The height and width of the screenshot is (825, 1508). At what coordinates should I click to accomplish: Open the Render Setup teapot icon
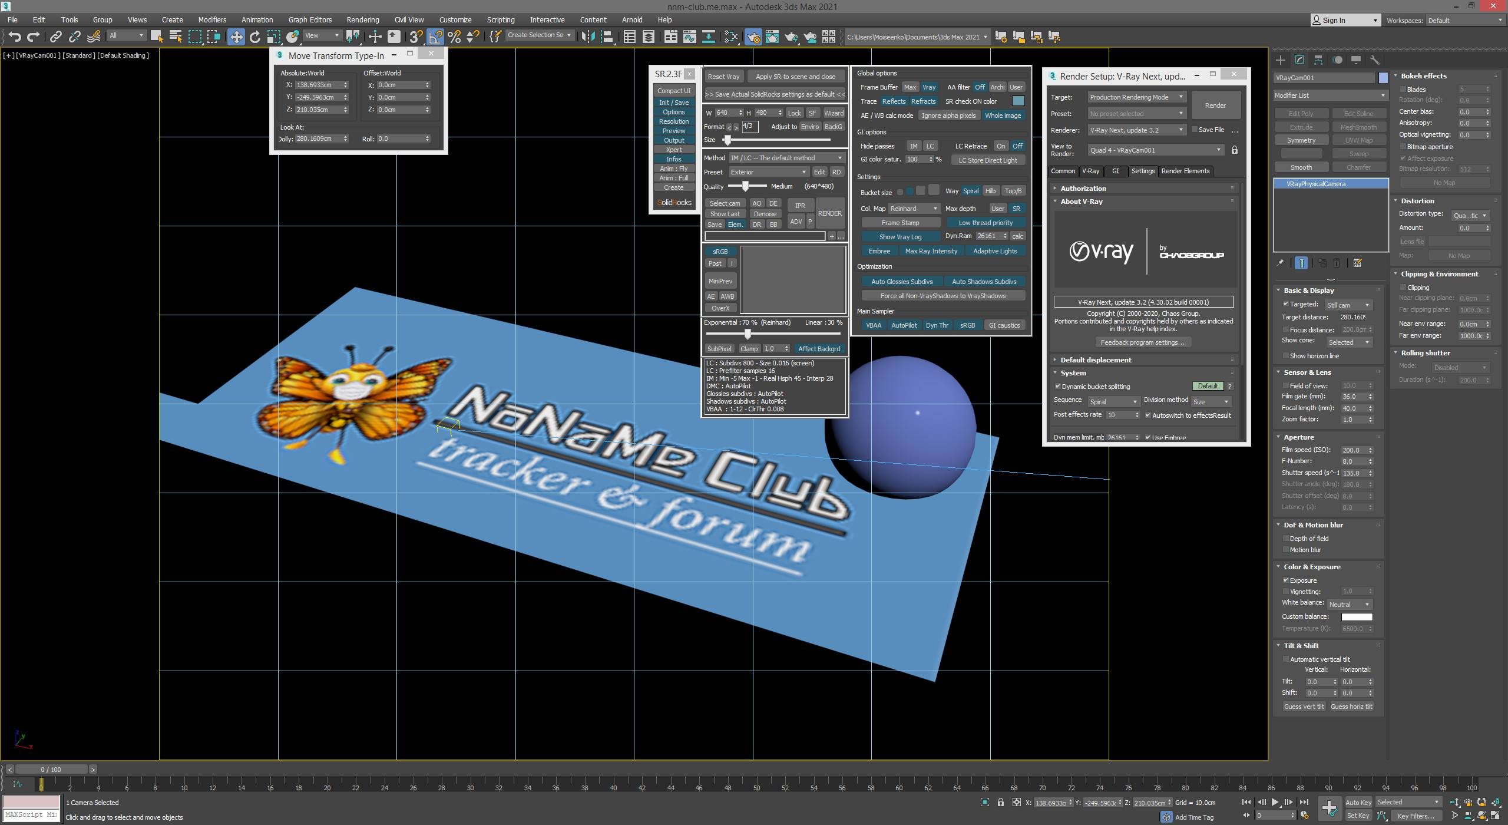[753, 37]
